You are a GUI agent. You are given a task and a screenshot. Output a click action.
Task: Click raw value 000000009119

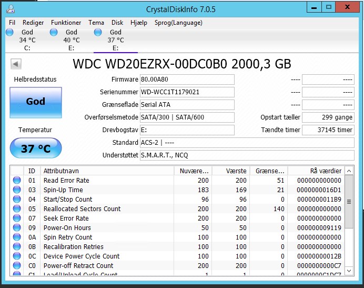pyautogui.click(x=319, y=227)
